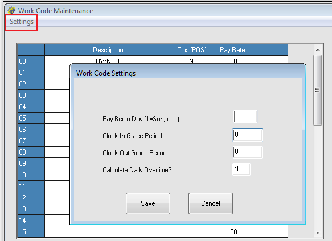Select the Pay Begin Day input field

245,117
